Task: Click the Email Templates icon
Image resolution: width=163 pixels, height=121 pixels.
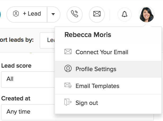Action: coord(68,86)
